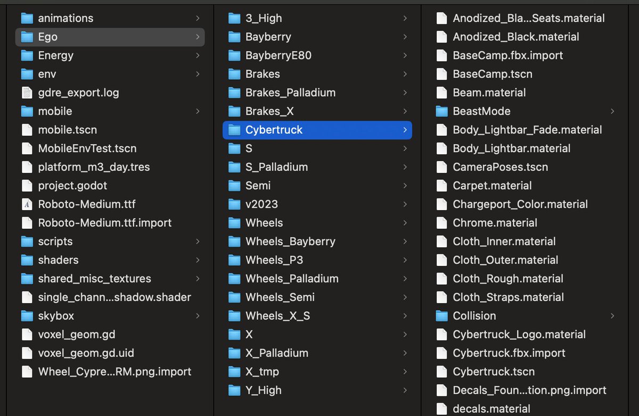Viewport: 639px width, 416px height.
Task: Click the shaders folder icon
Action: [27, 260]
